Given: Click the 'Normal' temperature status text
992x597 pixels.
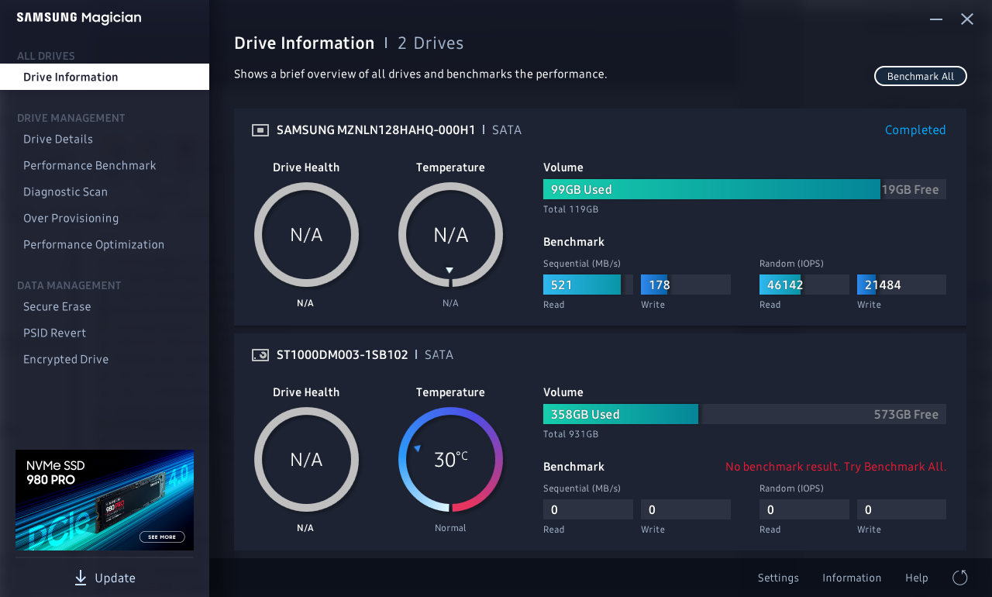Looking at the screenshot, I should [450, 528].
